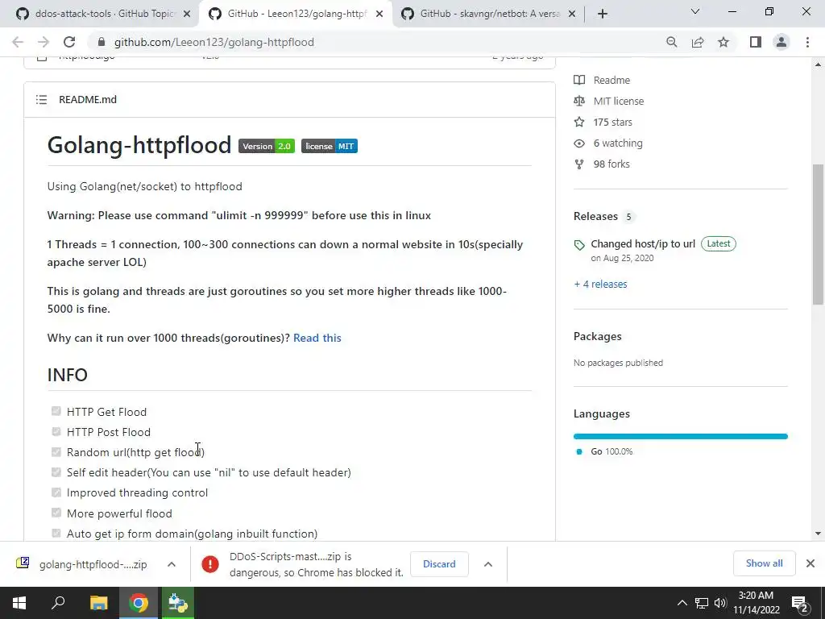Close the golang-httpflood tab
825x619 pixels.
click(379, 15)
